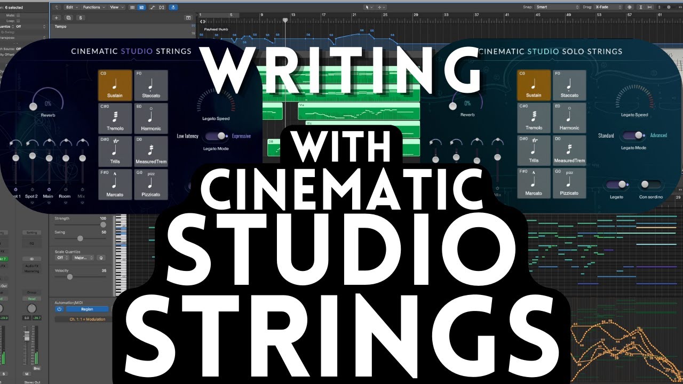Image resolution: width=683 pixels, height=384 pixels.
Task: Select MeasuredTrem articulation in Solo Strings panel
Action: pos(569,150)
